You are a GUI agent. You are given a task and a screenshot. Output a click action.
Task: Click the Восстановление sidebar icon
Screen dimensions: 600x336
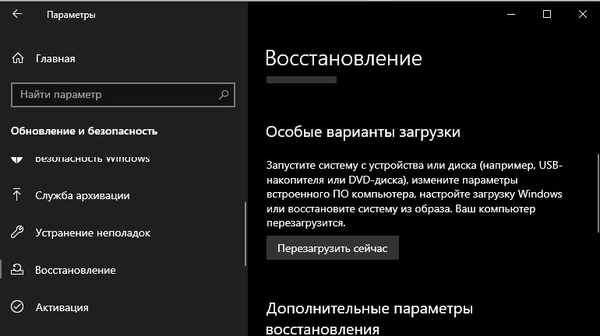(x=17, y=270)
